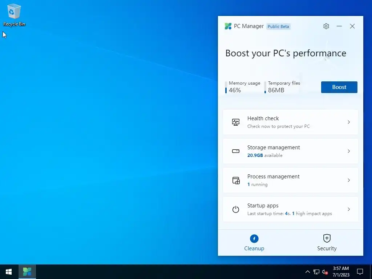The height and width of the screenshot is (279, 372).
Task: Open the Health check title text
Action: click(263, 118)
